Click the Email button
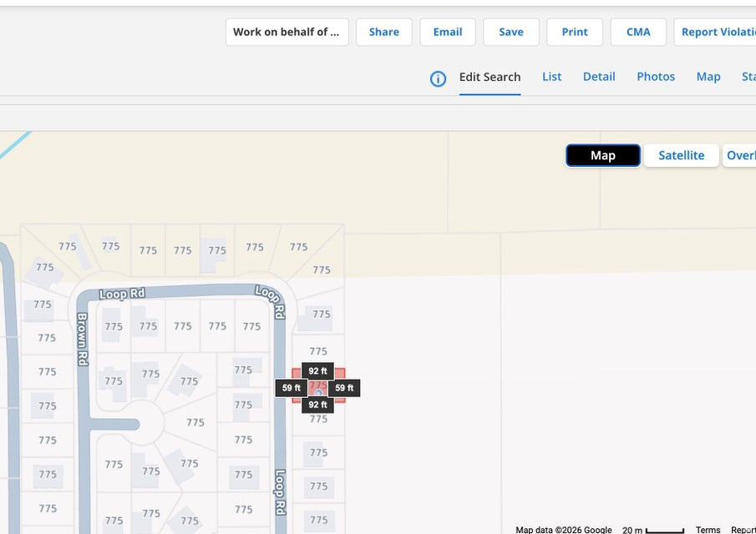756x534 pixels. [x=448, y=32]
